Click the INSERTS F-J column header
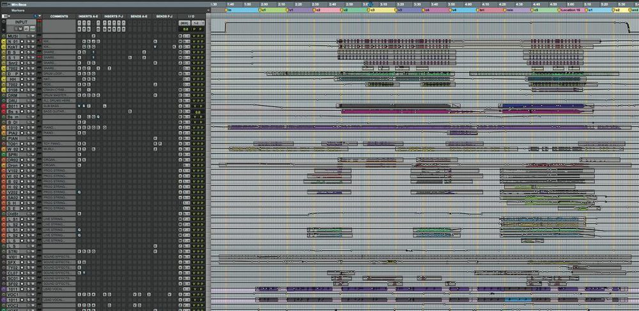 (x=114, y=17)
